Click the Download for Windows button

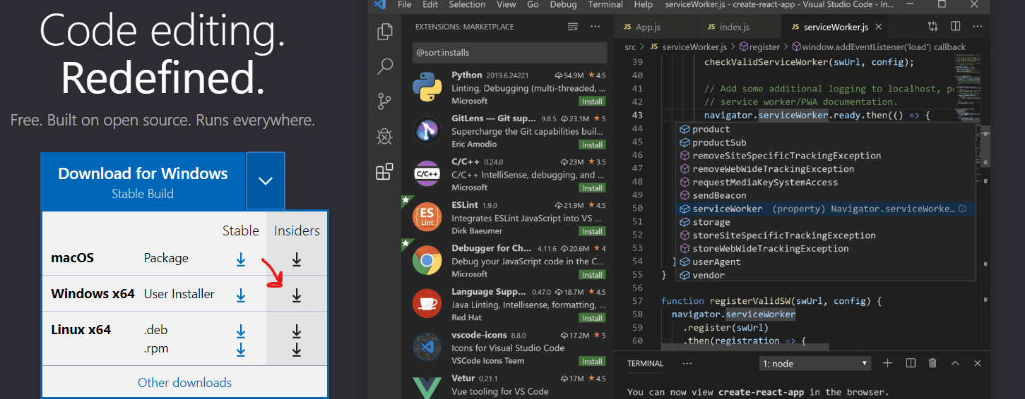coord(143,181)
